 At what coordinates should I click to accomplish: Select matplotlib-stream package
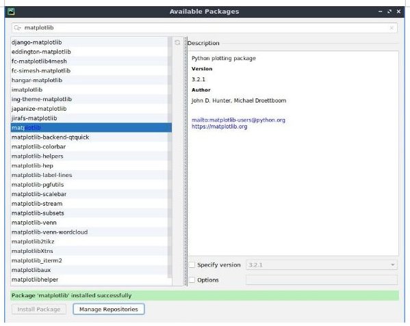tap(91, 204)
